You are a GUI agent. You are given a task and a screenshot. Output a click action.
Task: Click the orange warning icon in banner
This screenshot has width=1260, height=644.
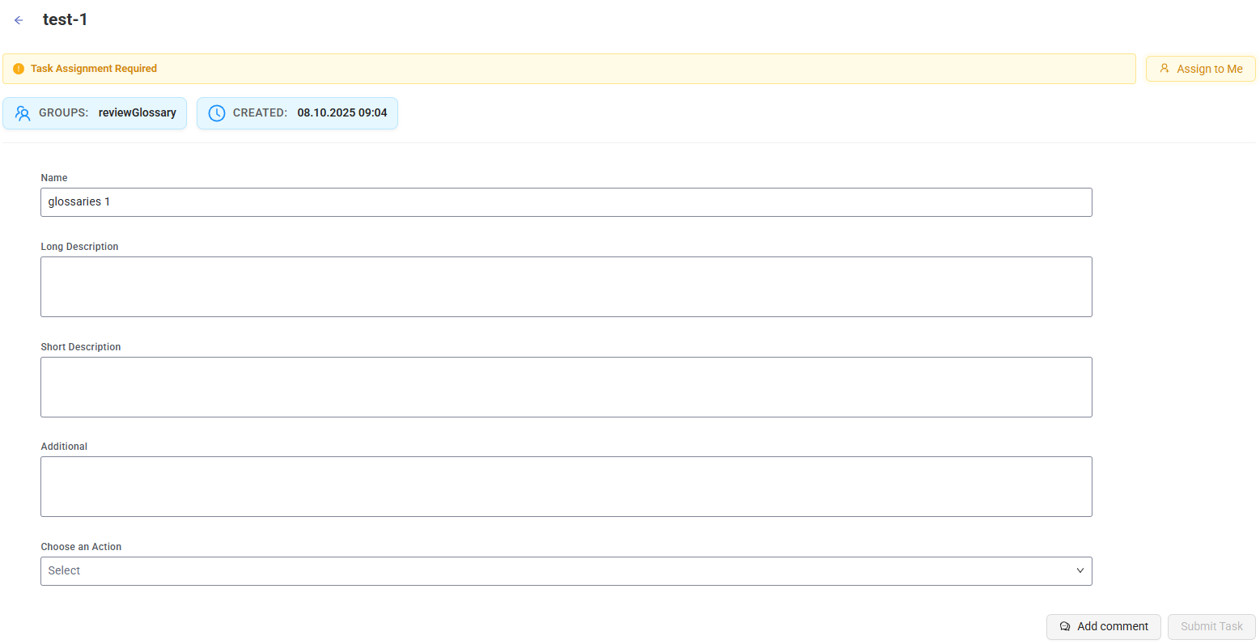pos(19,69)
